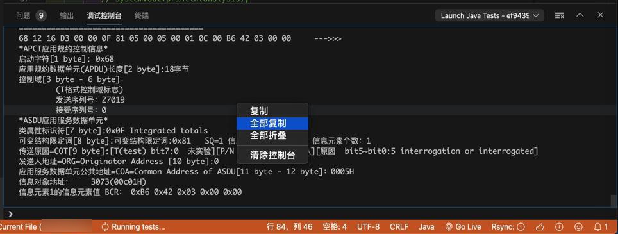Open the Launch Java Tests session dropdown

(x=490, y=16)
